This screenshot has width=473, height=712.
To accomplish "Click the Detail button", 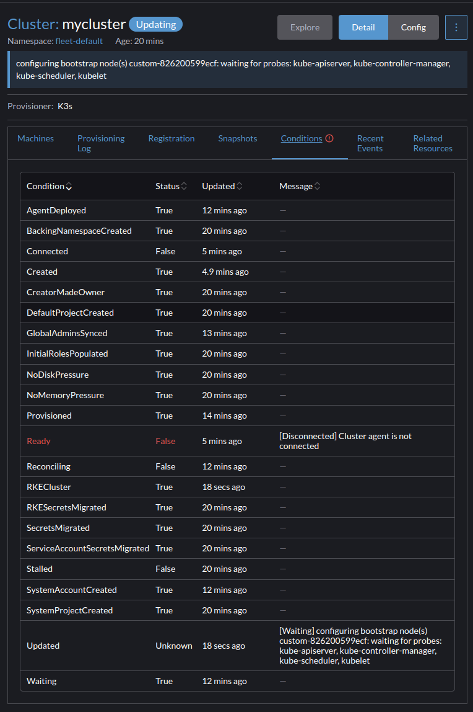I will tap(363, 27).
